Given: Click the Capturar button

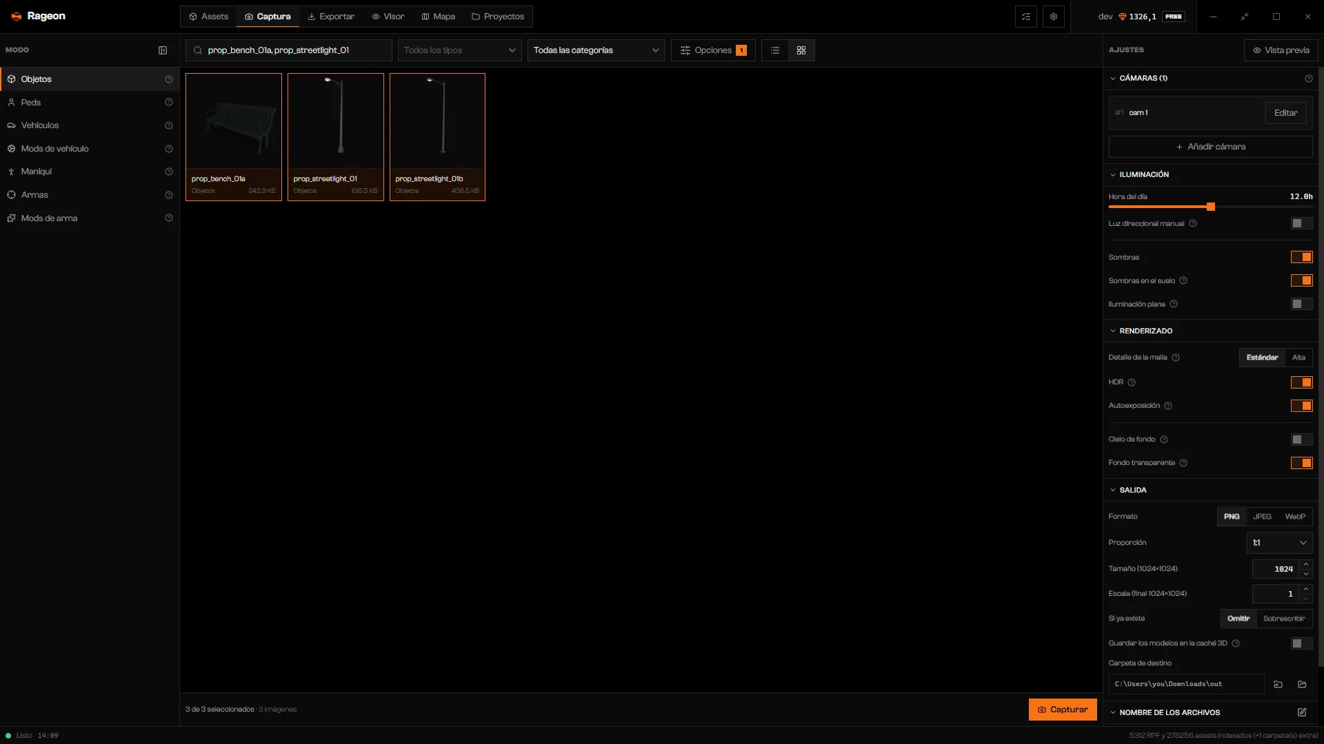Looking at the screenshot, I should click(1063, 710).
